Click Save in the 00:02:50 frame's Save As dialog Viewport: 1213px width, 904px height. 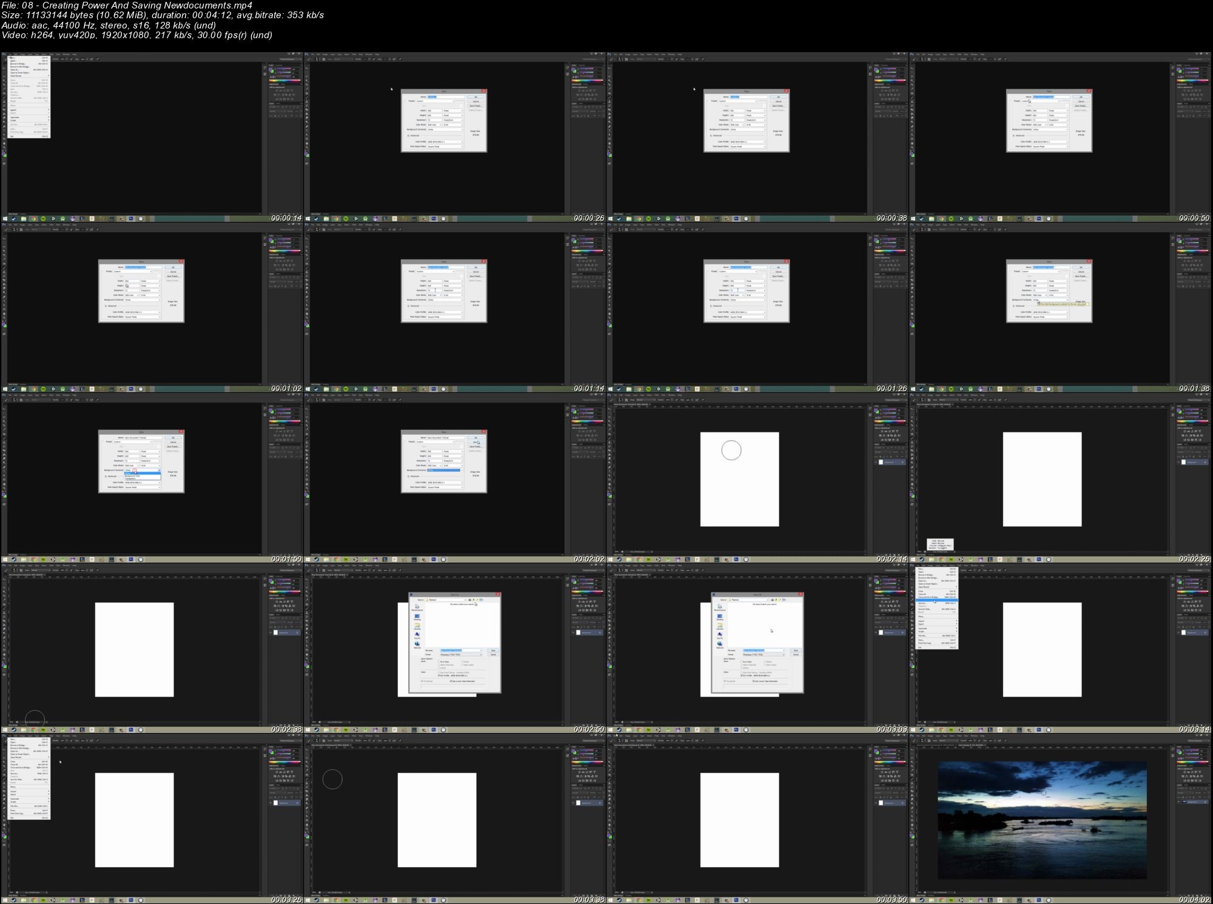(493, 651)
